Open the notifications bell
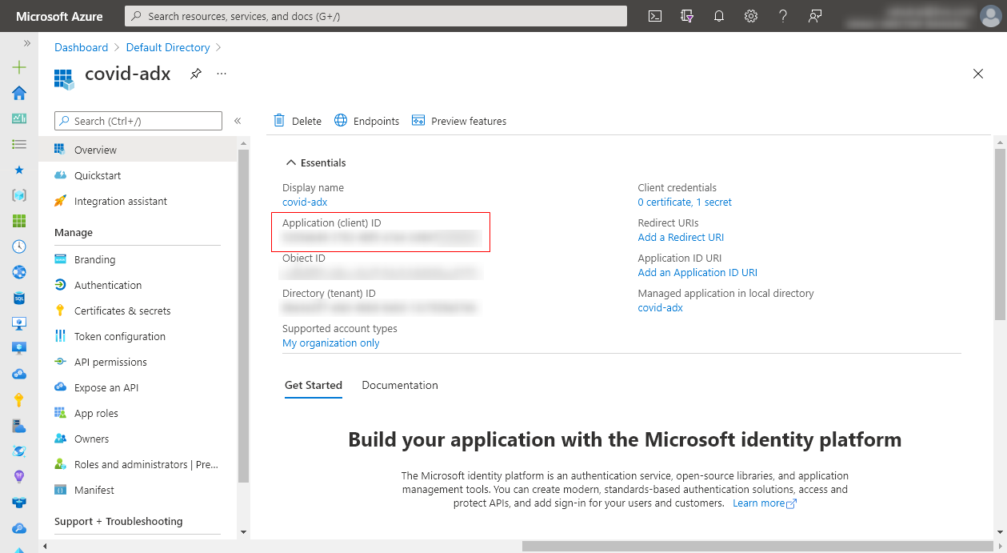This screenshot has width=1007, height=553. click(719, 16)
